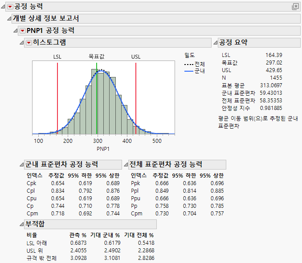Click the Ppu row label
302x263 pixels.
pyautogui.click(x=135, y=198)
